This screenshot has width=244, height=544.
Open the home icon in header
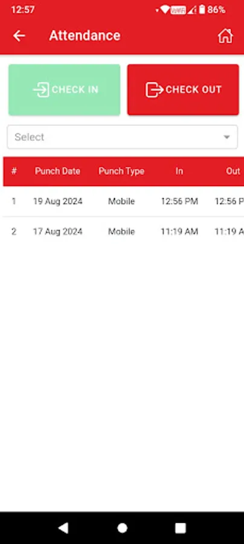pyautogui.click(x=225, y=36)
